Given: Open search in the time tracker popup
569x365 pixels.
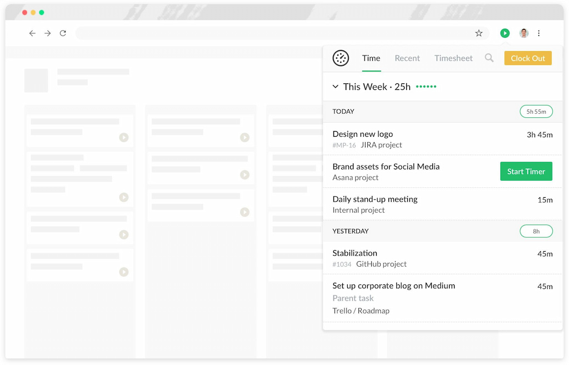Looking at the screenshot, I should click(x=489, y=58).
